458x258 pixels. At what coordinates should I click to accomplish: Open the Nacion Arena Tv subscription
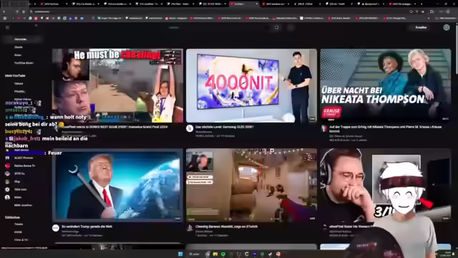pyautogui.click(x=24, y=166)
